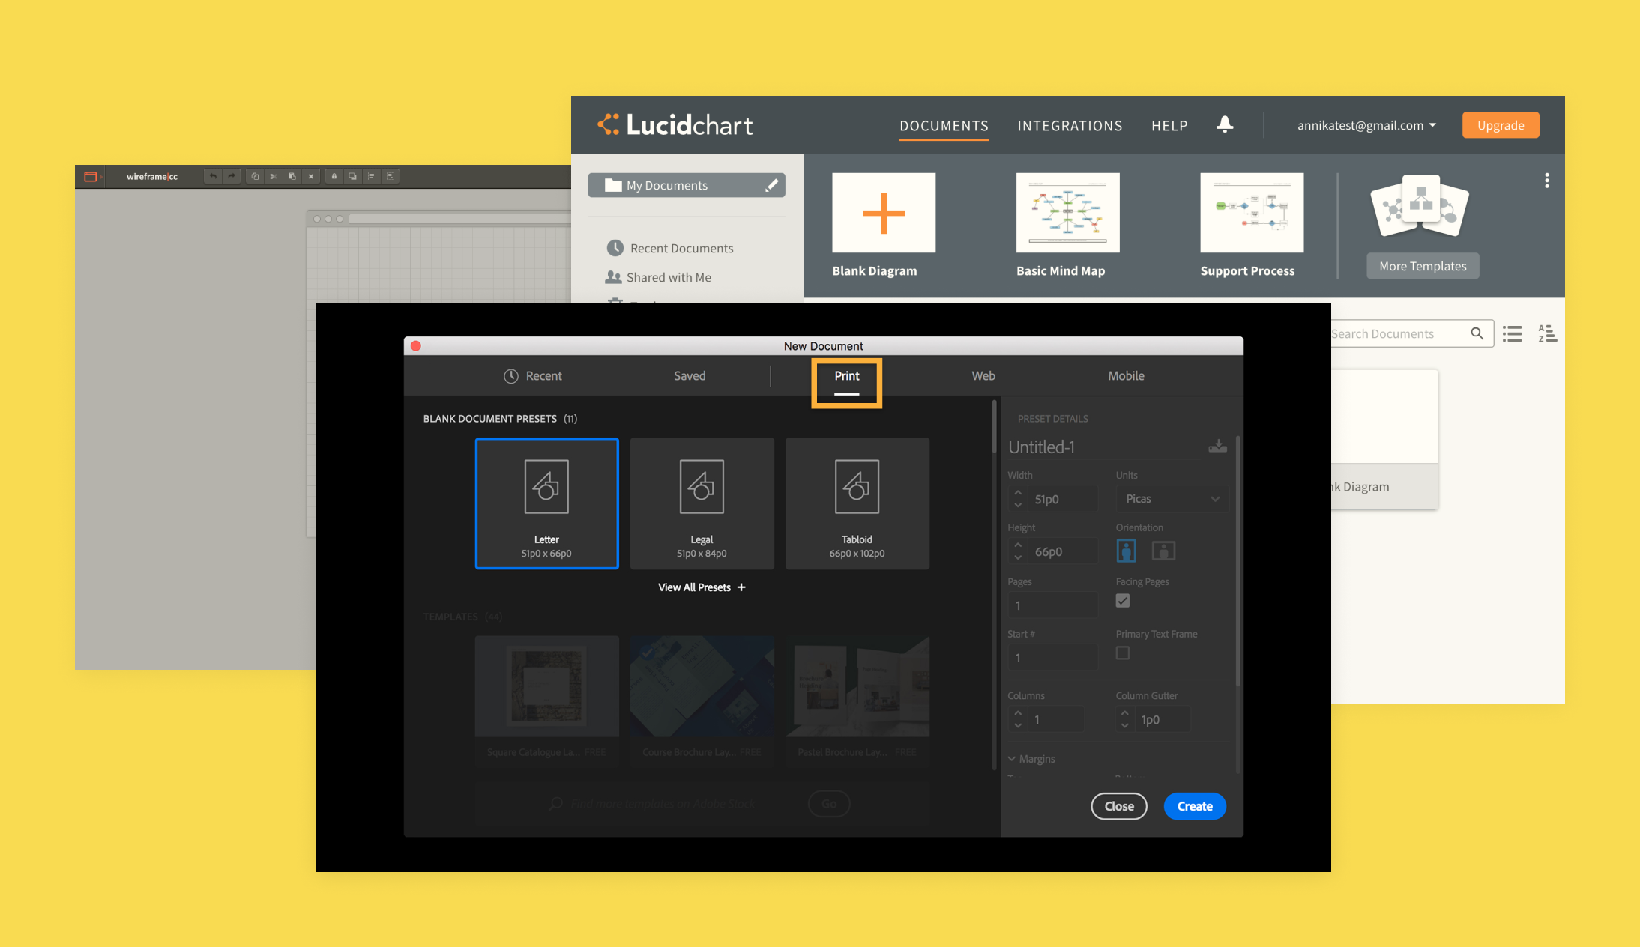Click the Landscape orientation icon

coord(1163,549)
